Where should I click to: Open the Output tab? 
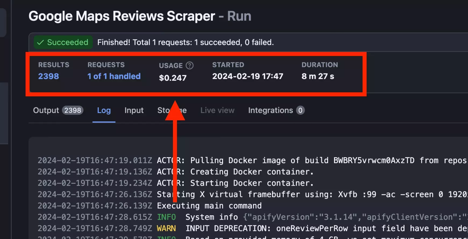46,110
